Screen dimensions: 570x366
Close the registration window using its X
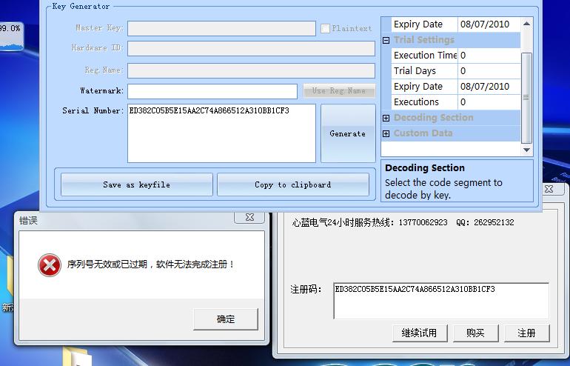point(549,189)
